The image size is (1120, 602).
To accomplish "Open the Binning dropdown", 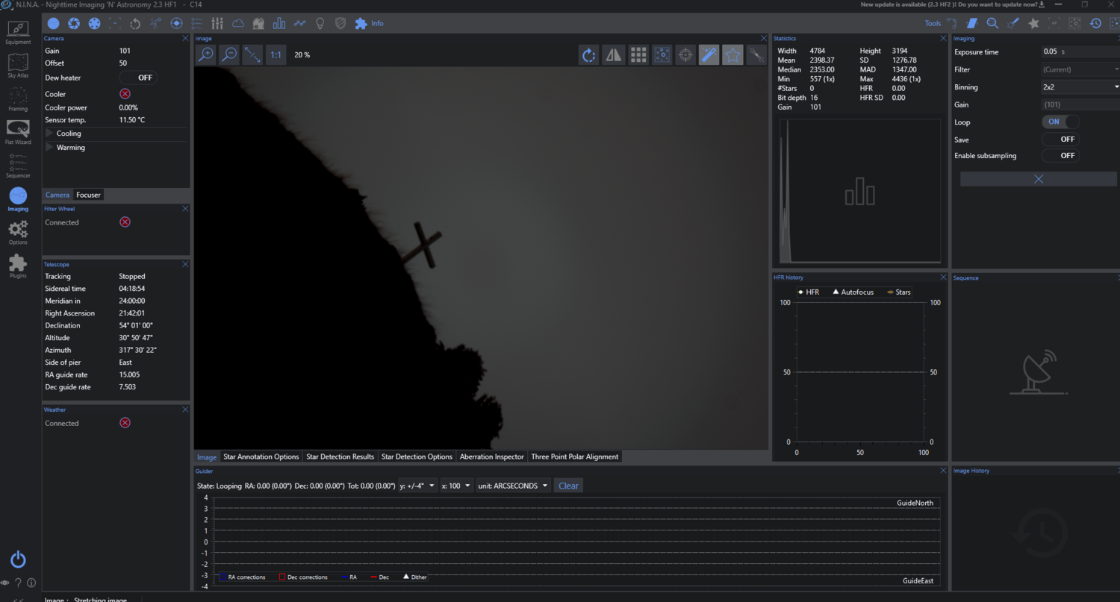I will [1078, 87].
